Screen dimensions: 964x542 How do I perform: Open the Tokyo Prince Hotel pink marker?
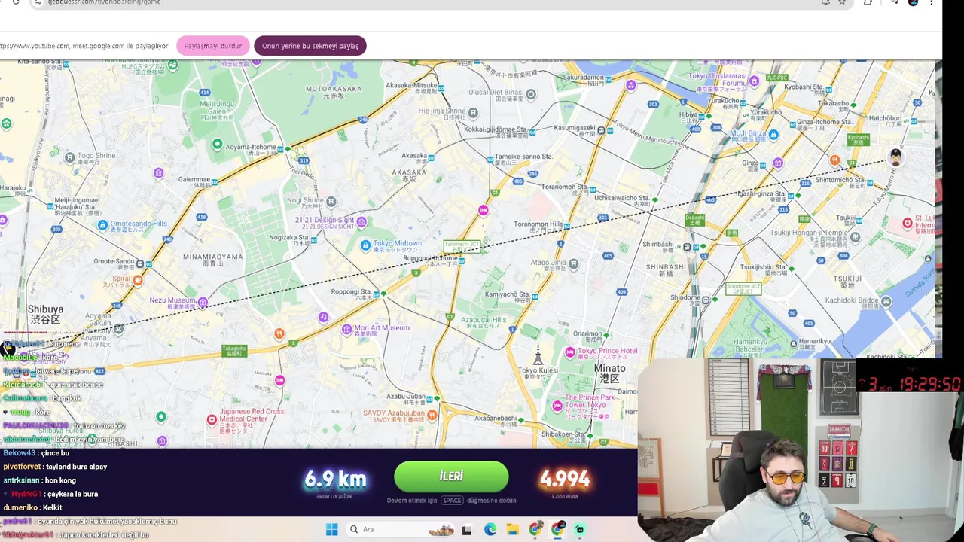(570, 352)
